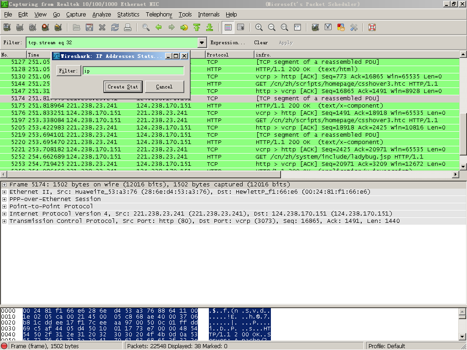The height and width of the screenshot is (350, 467).
Task: Open the Edit menu
Action: (23, 14)
